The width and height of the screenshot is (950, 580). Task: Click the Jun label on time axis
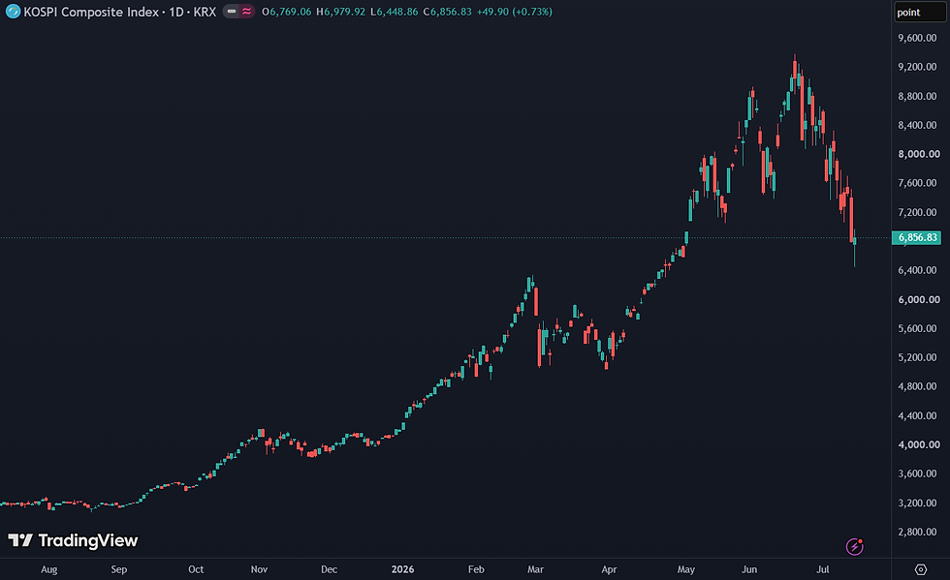click(749, 569)
